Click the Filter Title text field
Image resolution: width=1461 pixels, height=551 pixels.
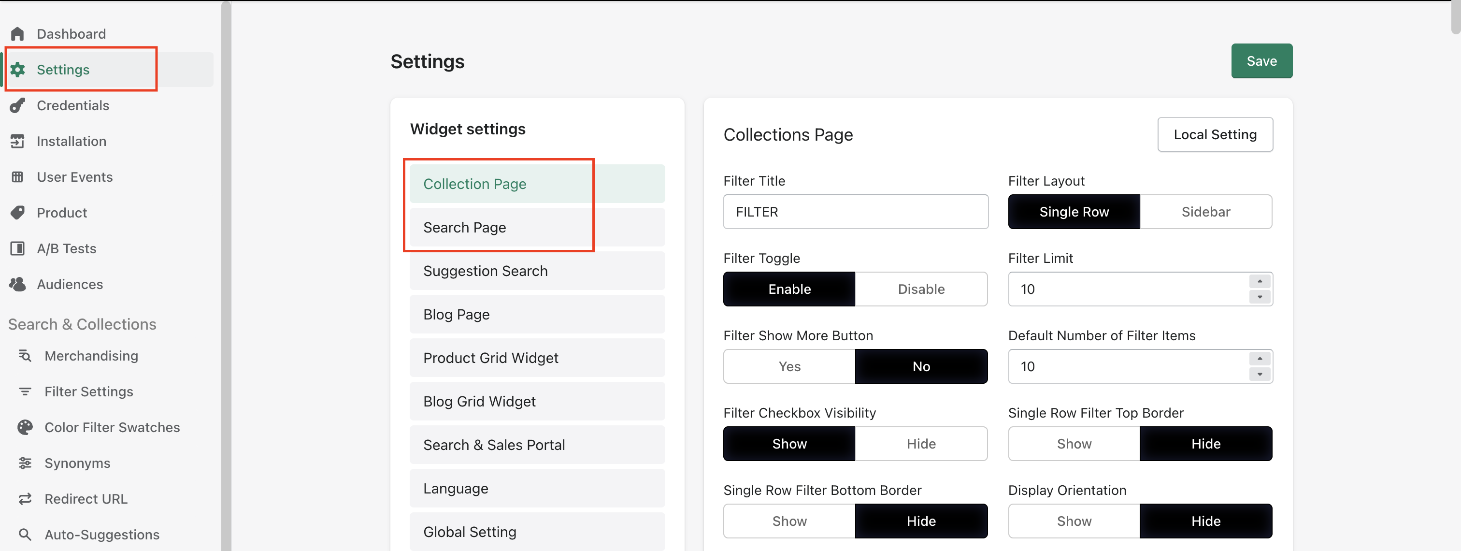click(x=855, y=212)
